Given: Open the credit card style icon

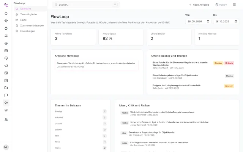Looking at the screenshot, I should (x=6, y=73).
